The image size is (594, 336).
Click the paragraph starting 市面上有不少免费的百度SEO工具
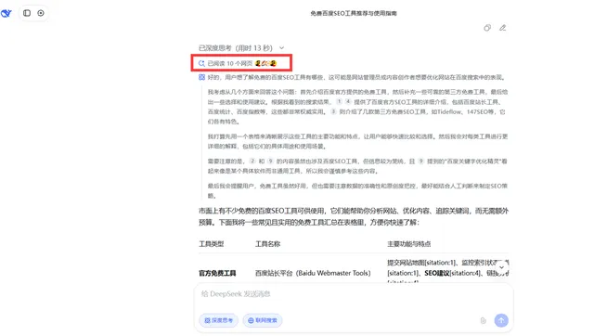(354, 216)
